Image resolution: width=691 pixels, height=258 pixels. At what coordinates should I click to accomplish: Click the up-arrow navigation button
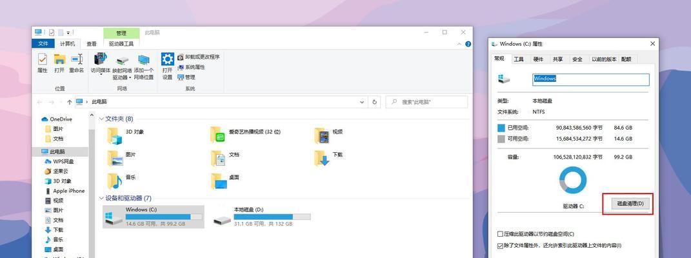pos(69,102)
